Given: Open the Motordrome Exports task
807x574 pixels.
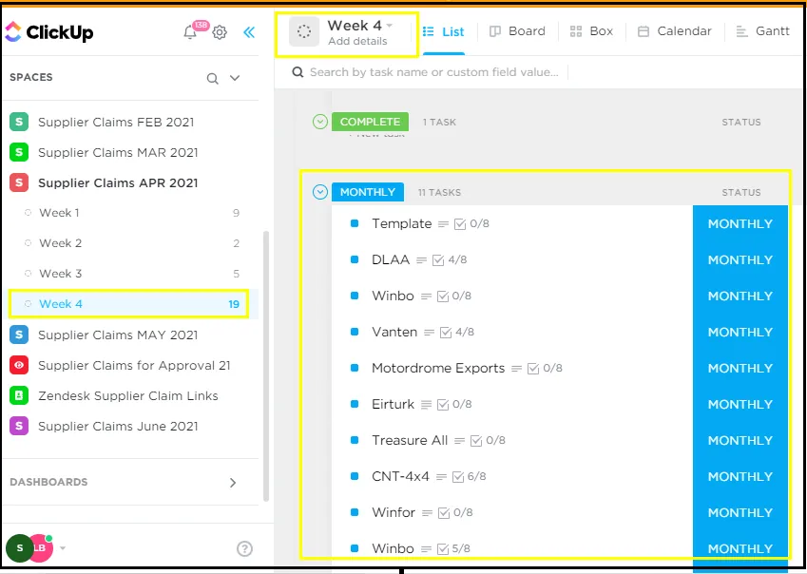Looking at the screenshot, I should [438, 369].
